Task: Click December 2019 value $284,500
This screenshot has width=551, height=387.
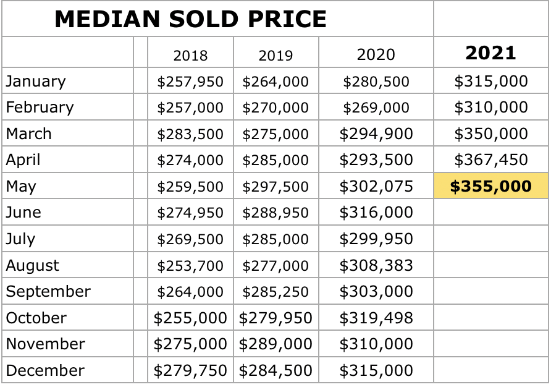Action: pos(275,370)
